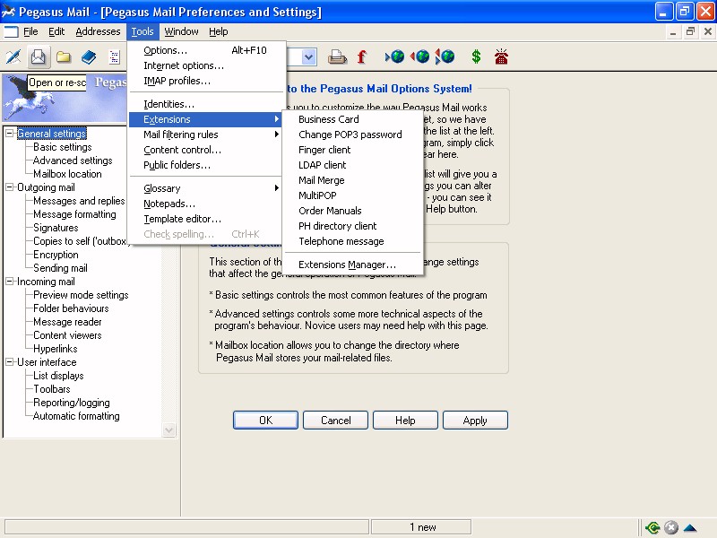
Task: Launch the Finger client extension
Action: [352, 150]
